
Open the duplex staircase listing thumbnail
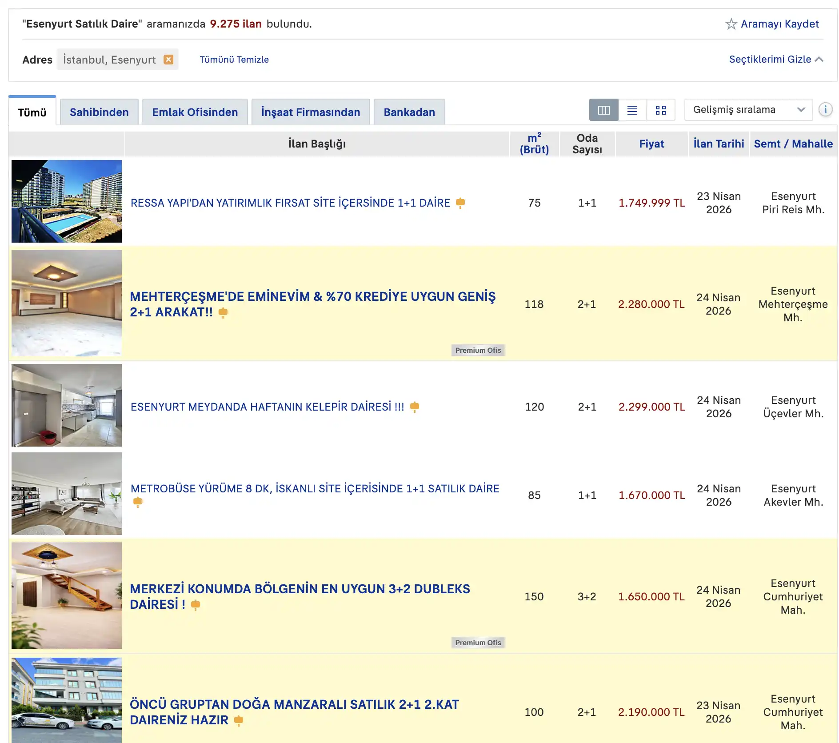[67, 595]
